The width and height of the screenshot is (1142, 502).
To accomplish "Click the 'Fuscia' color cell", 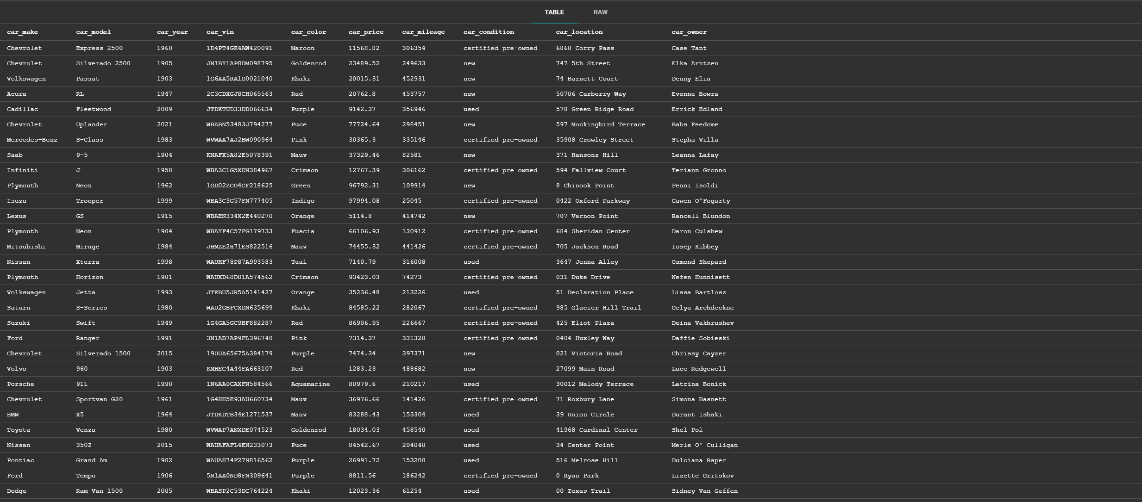I will coord(302,231).
